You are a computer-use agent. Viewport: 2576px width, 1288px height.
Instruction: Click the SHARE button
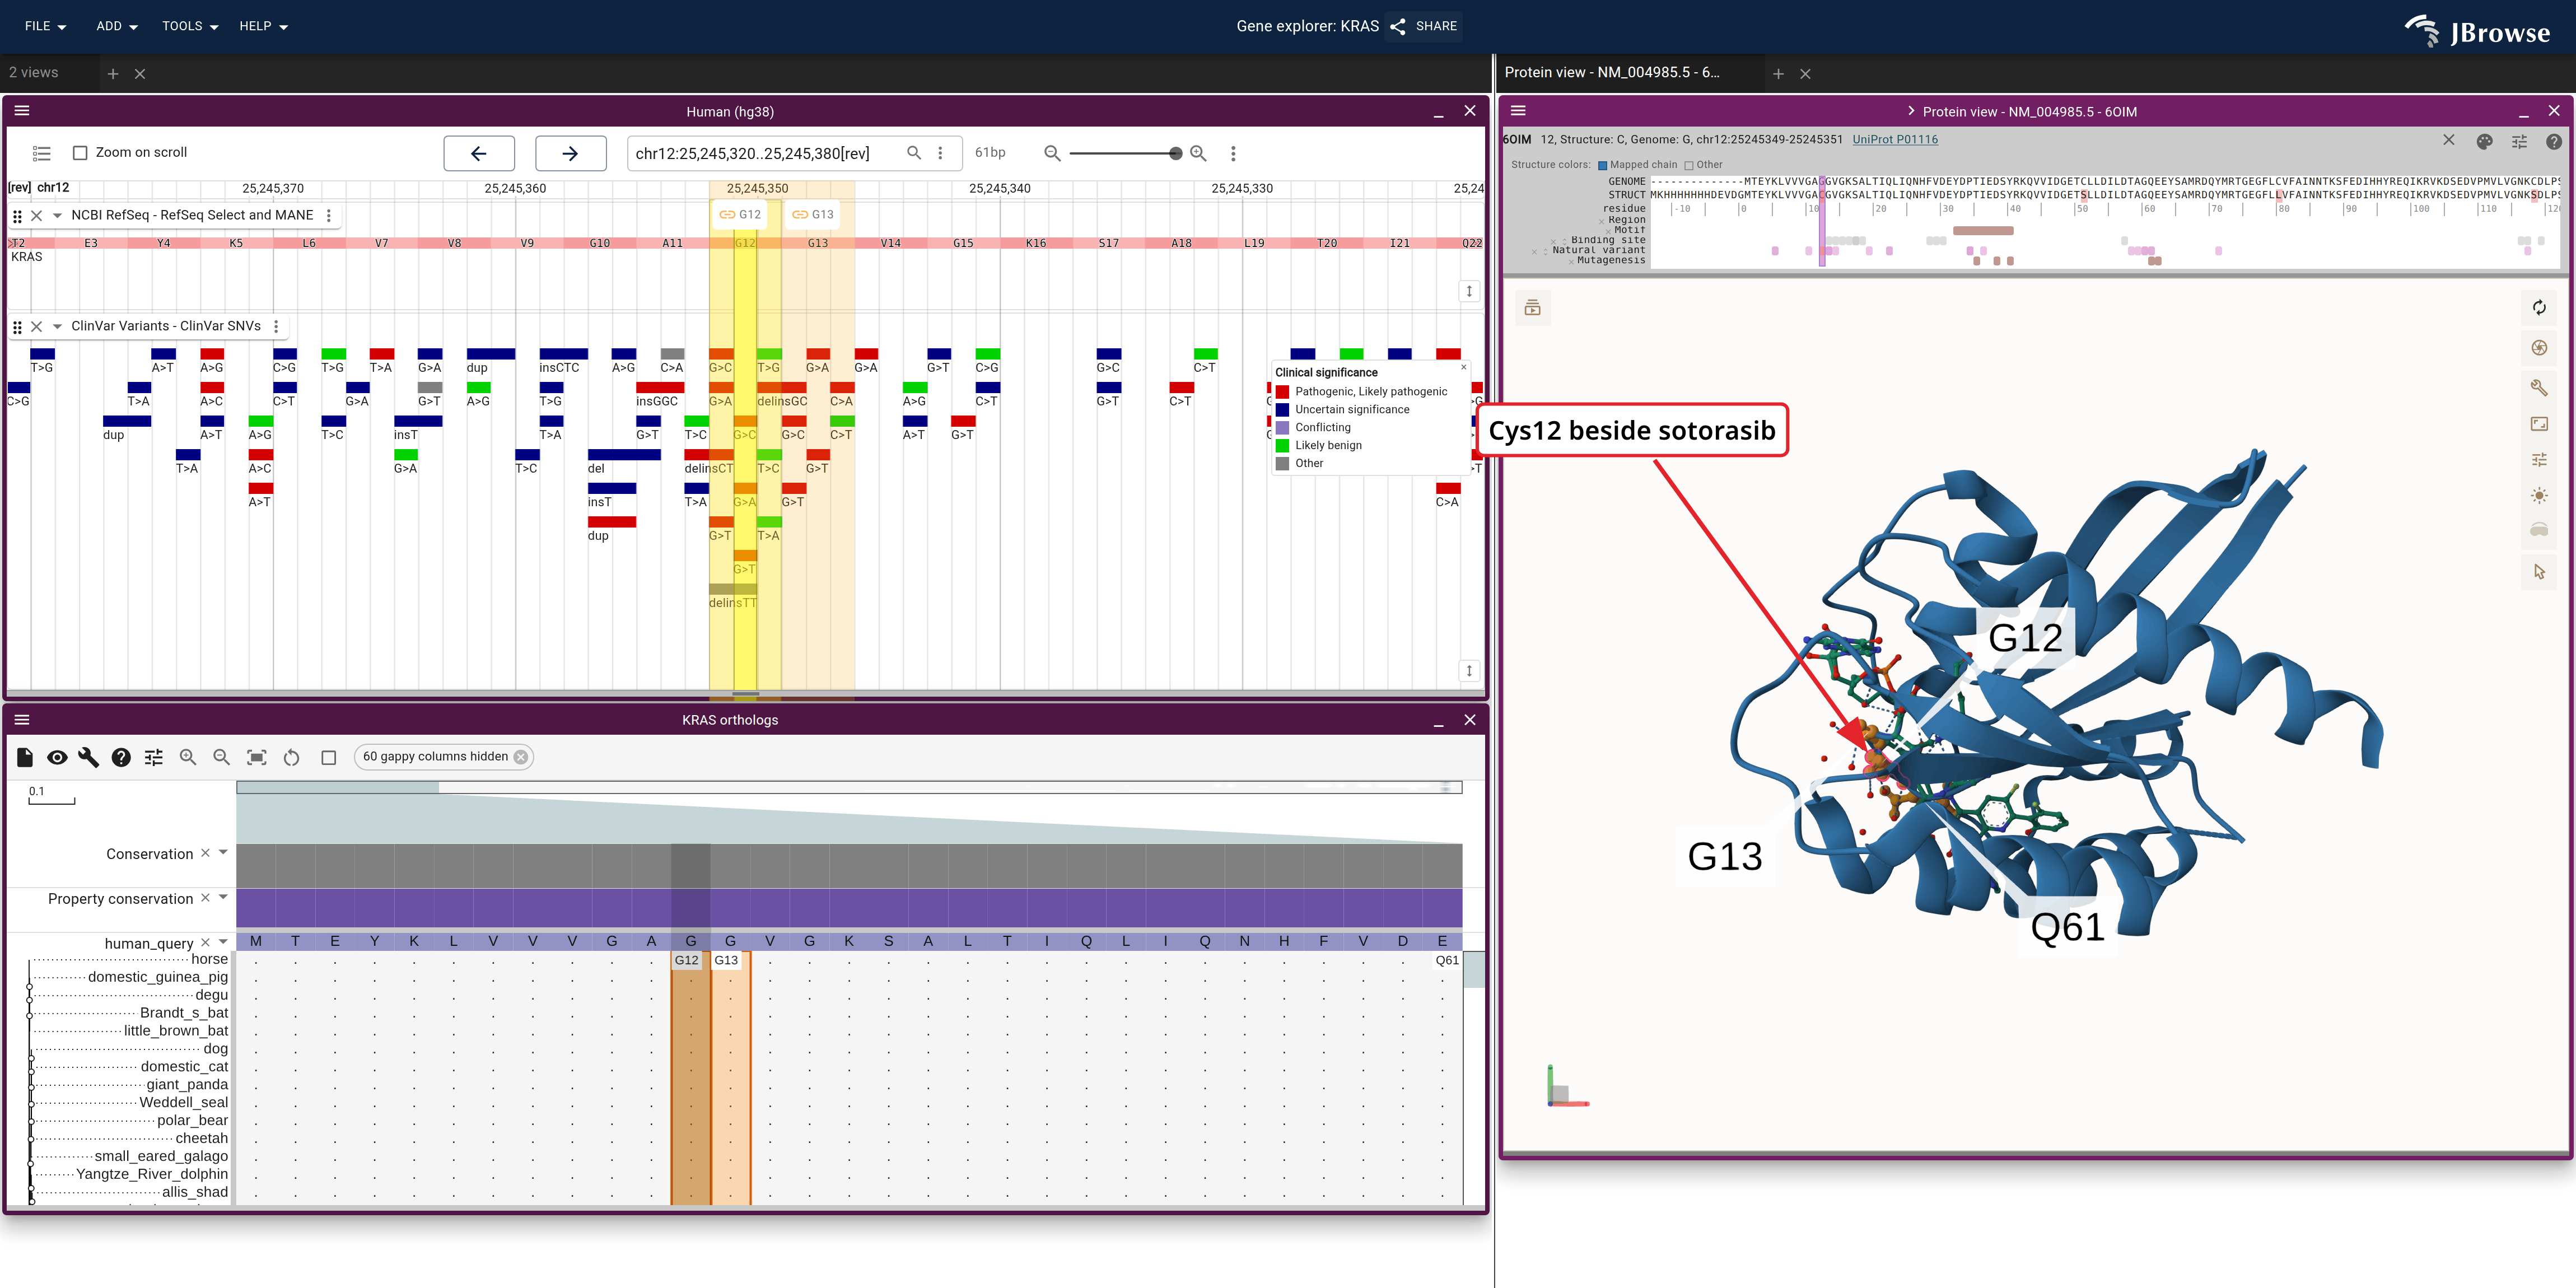1425,26
